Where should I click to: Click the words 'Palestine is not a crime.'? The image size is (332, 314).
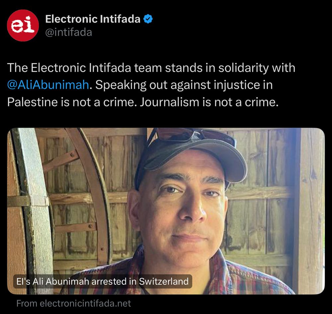(x=72, y=102)
